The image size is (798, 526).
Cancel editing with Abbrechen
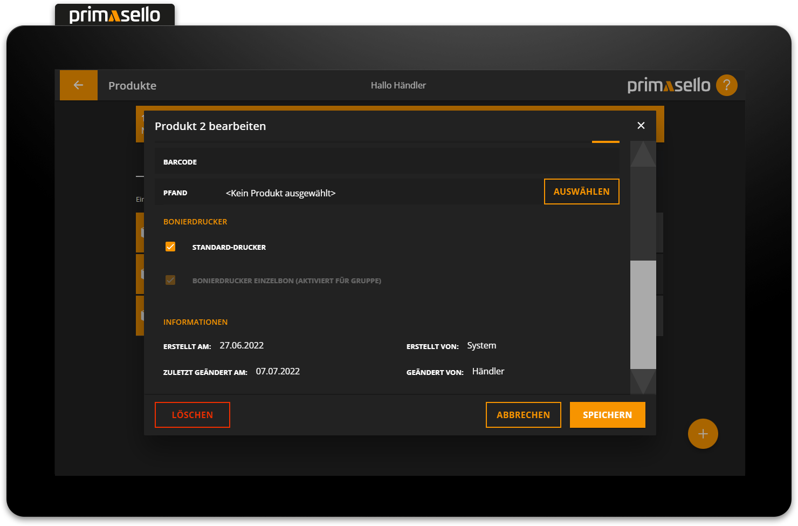point(523,415)
